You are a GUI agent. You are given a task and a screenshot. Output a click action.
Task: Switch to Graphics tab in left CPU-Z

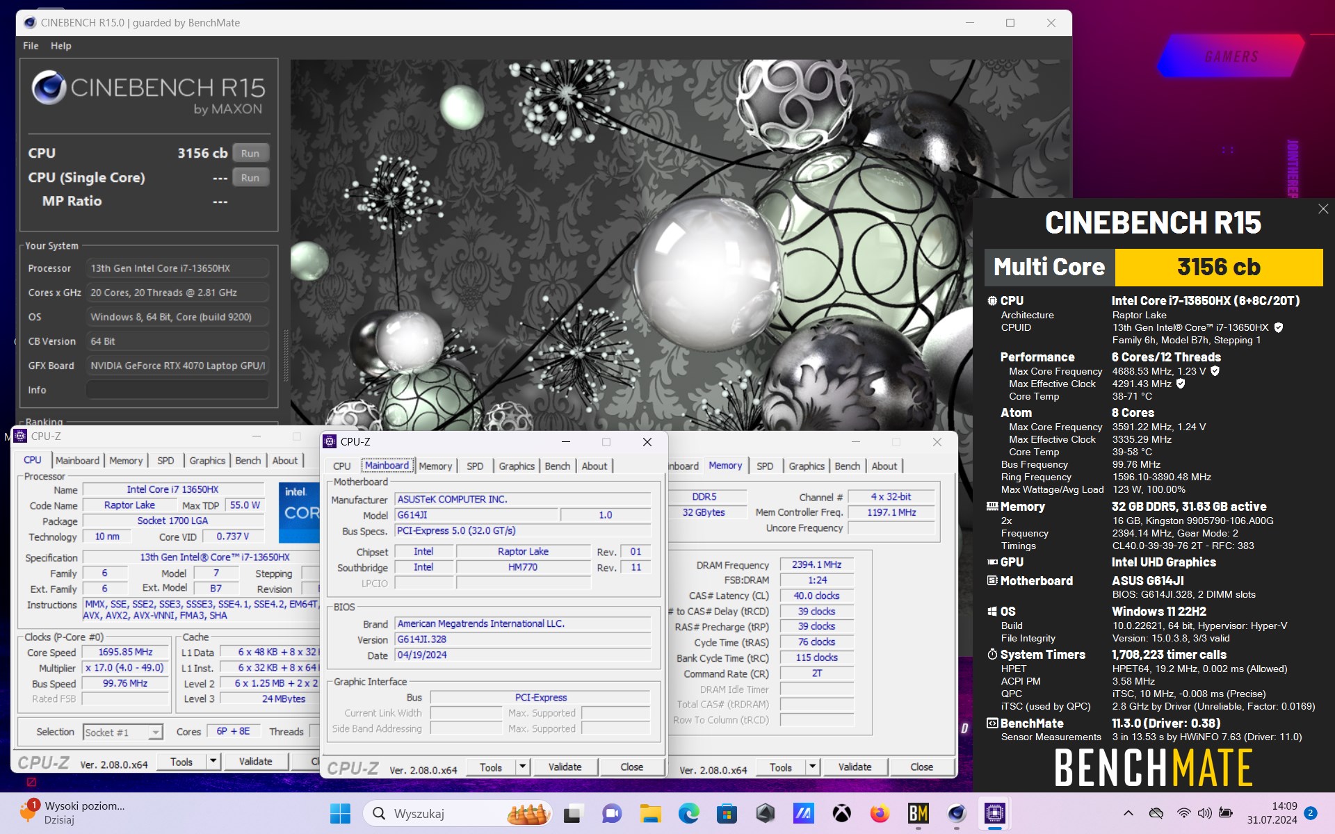tap(207, 461)
